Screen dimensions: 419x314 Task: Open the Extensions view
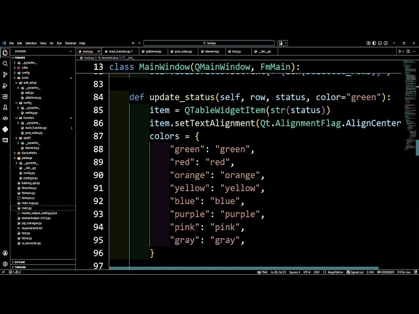click(5, 96)
